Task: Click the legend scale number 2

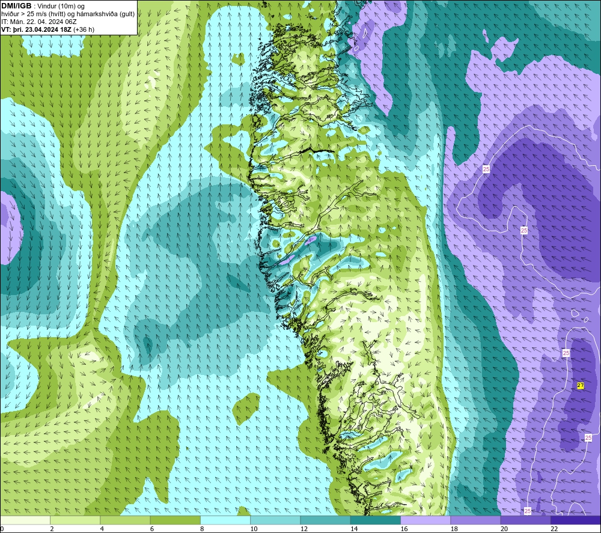Action: [52, 529]
